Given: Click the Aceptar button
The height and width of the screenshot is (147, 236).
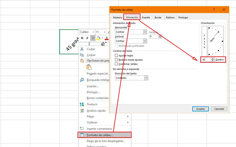Looking at the screenshot, I should pos(201,109).
